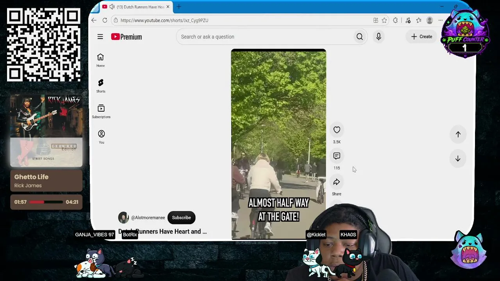This screenshot has width=500, height=281.
Task: Click the KHA0S name tag
Action: pos(348,235)
